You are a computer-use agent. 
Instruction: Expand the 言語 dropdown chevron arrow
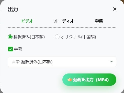[x=111, y=61]
